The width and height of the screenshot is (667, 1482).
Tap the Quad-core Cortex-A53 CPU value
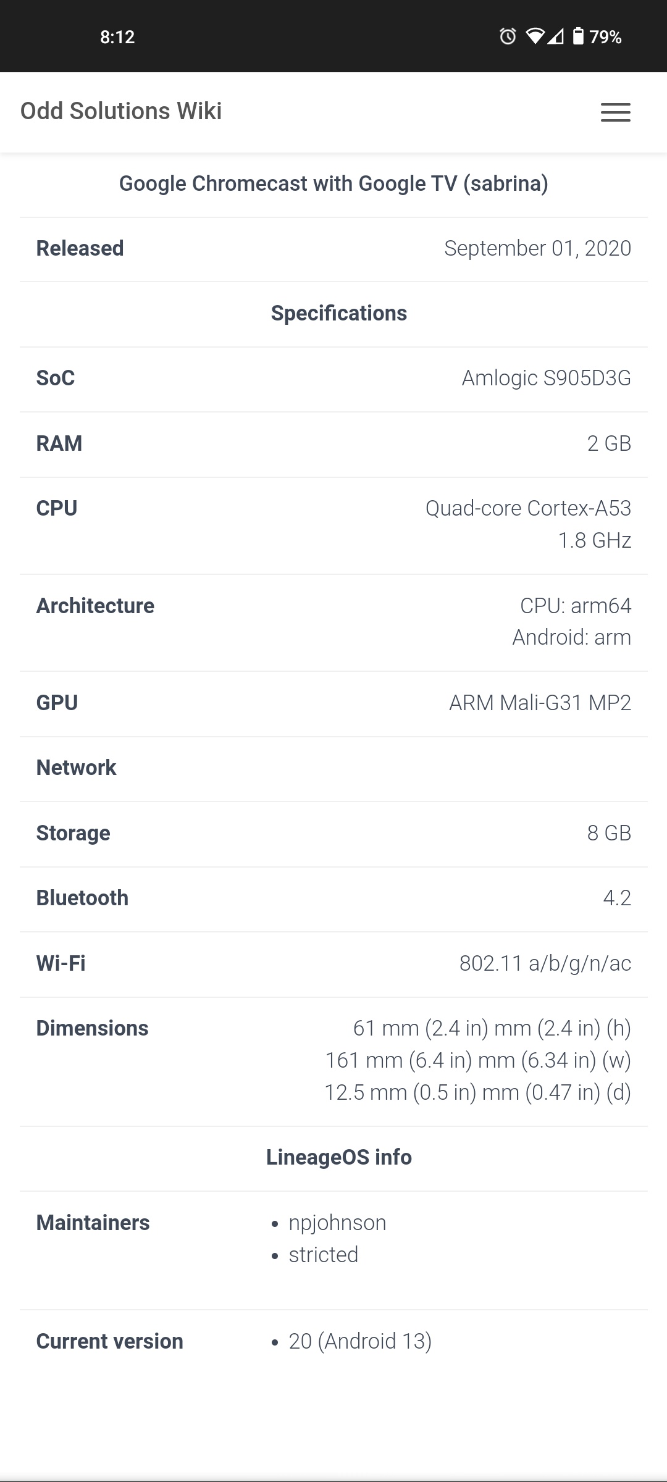pyautogui.click(x=528, y=508)
